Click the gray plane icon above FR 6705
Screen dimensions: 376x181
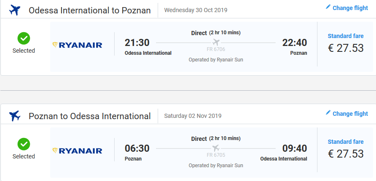[x=216, y=148]
